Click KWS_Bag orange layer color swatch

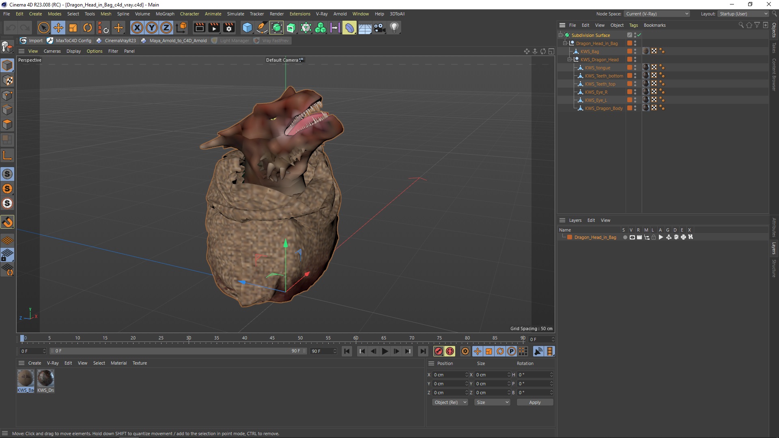point(629,52)
